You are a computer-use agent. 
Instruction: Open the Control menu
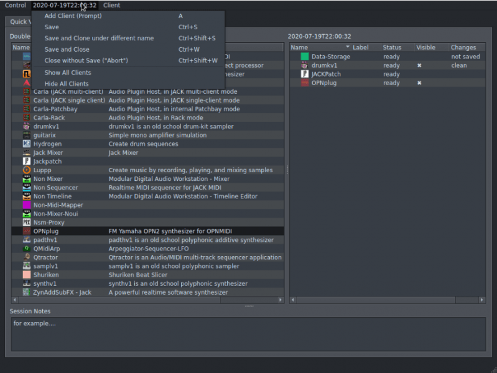coord(15,6)
